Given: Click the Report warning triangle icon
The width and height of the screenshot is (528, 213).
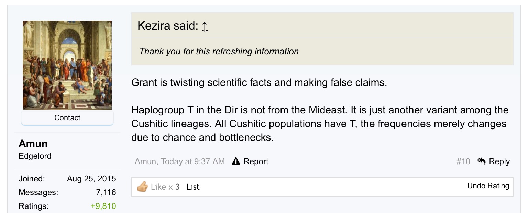Looking at the screenshot, I should (236, 161).
